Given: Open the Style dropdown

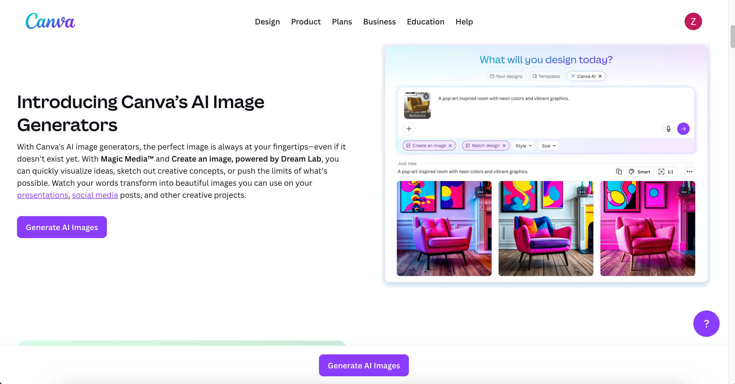Looking at the screenshot, I should click(523, 146).
